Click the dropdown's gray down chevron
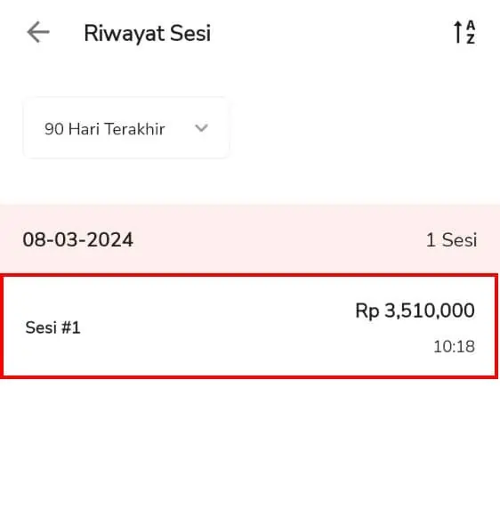The height and width of the screenshot is (525, 500). point(201,128)
